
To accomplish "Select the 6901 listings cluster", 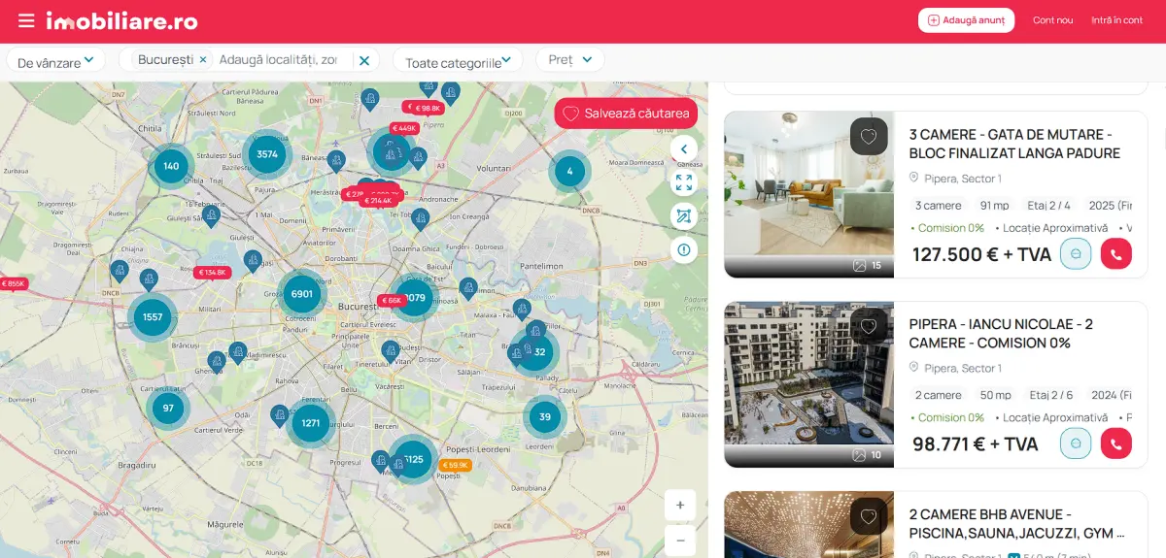I will tap(302, 294).
